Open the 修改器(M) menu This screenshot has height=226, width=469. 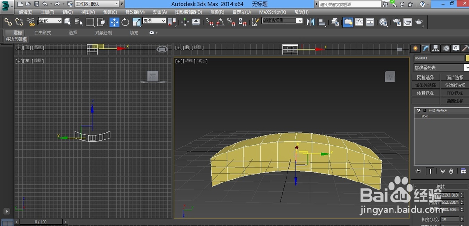135,12
